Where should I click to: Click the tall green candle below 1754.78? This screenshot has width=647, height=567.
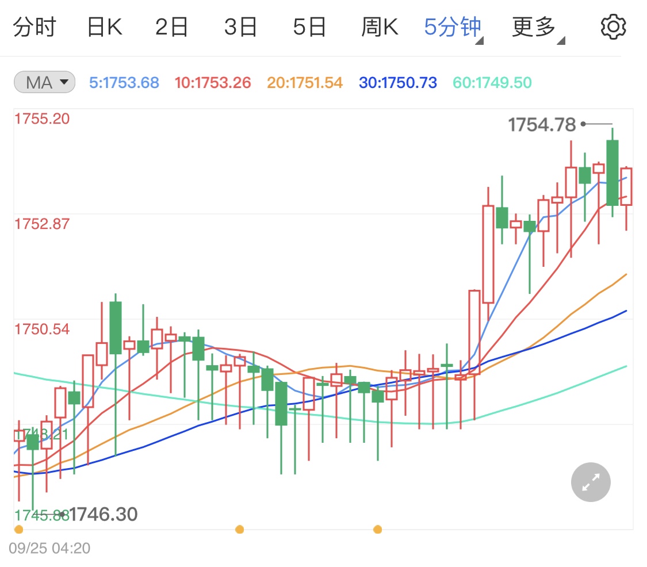[x=612, y=173]
